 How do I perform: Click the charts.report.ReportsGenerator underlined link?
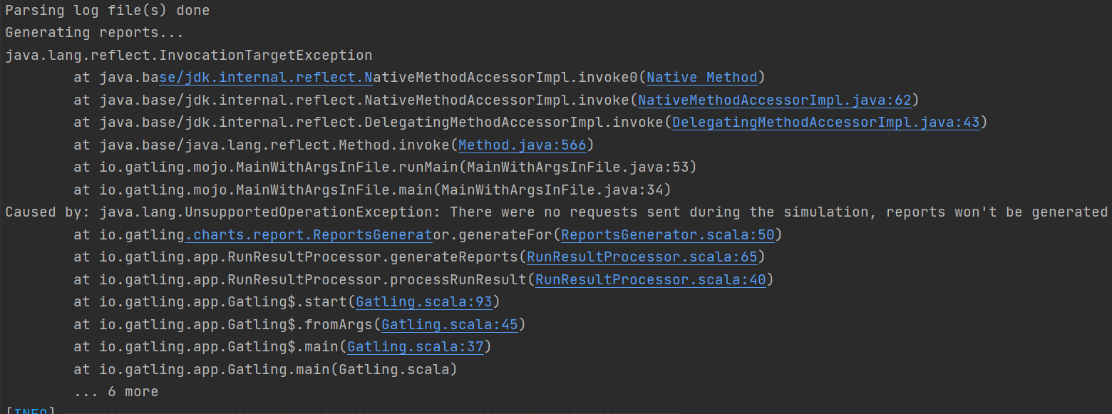click(x=309, y=234)
